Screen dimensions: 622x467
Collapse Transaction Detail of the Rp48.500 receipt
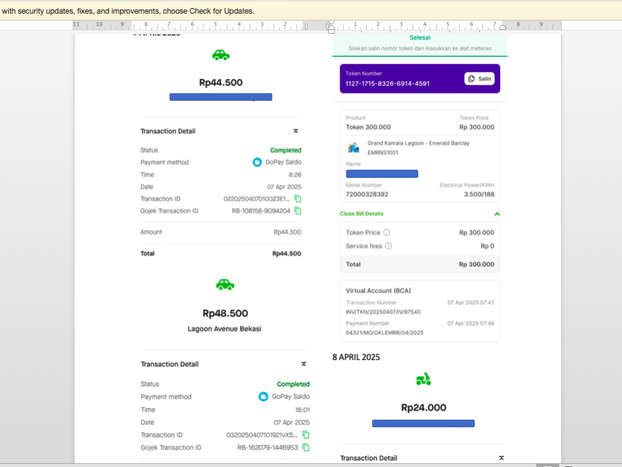304,364
